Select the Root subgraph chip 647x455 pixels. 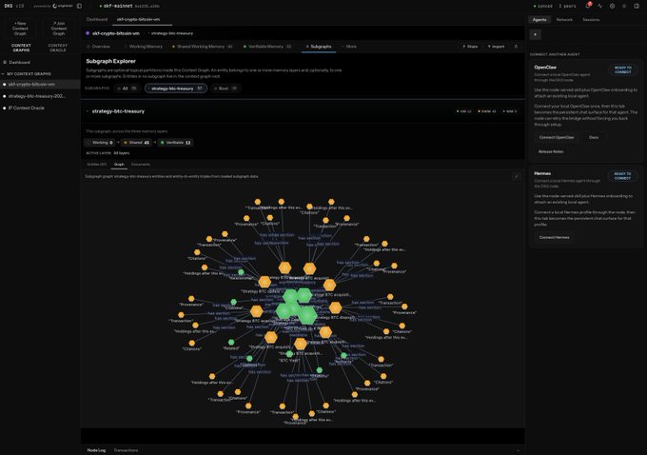226,89
